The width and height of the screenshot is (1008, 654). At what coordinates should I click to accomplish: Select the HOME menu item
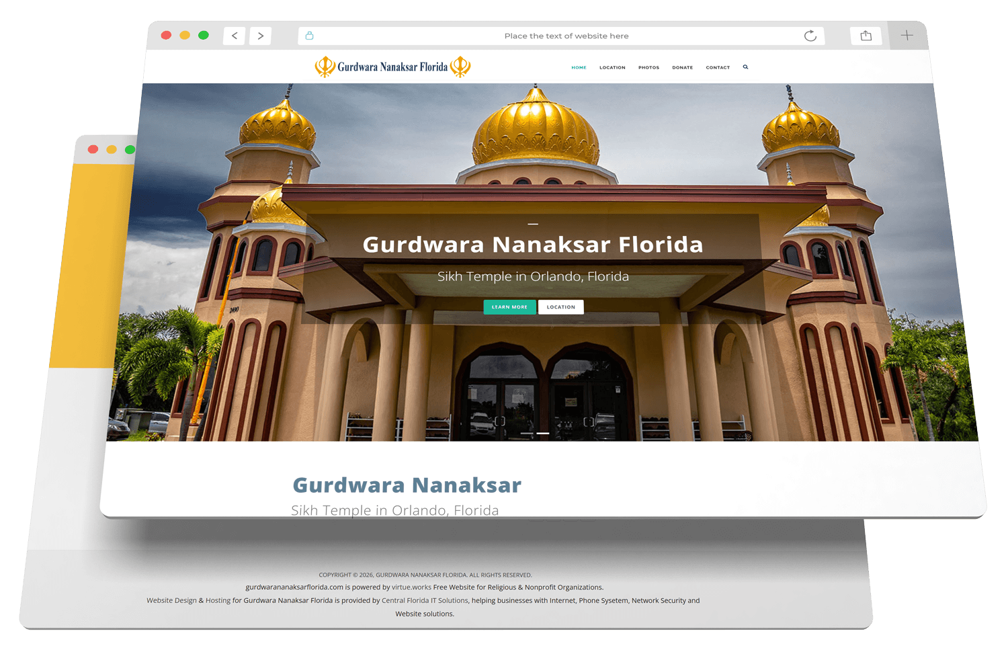[579, 67]
